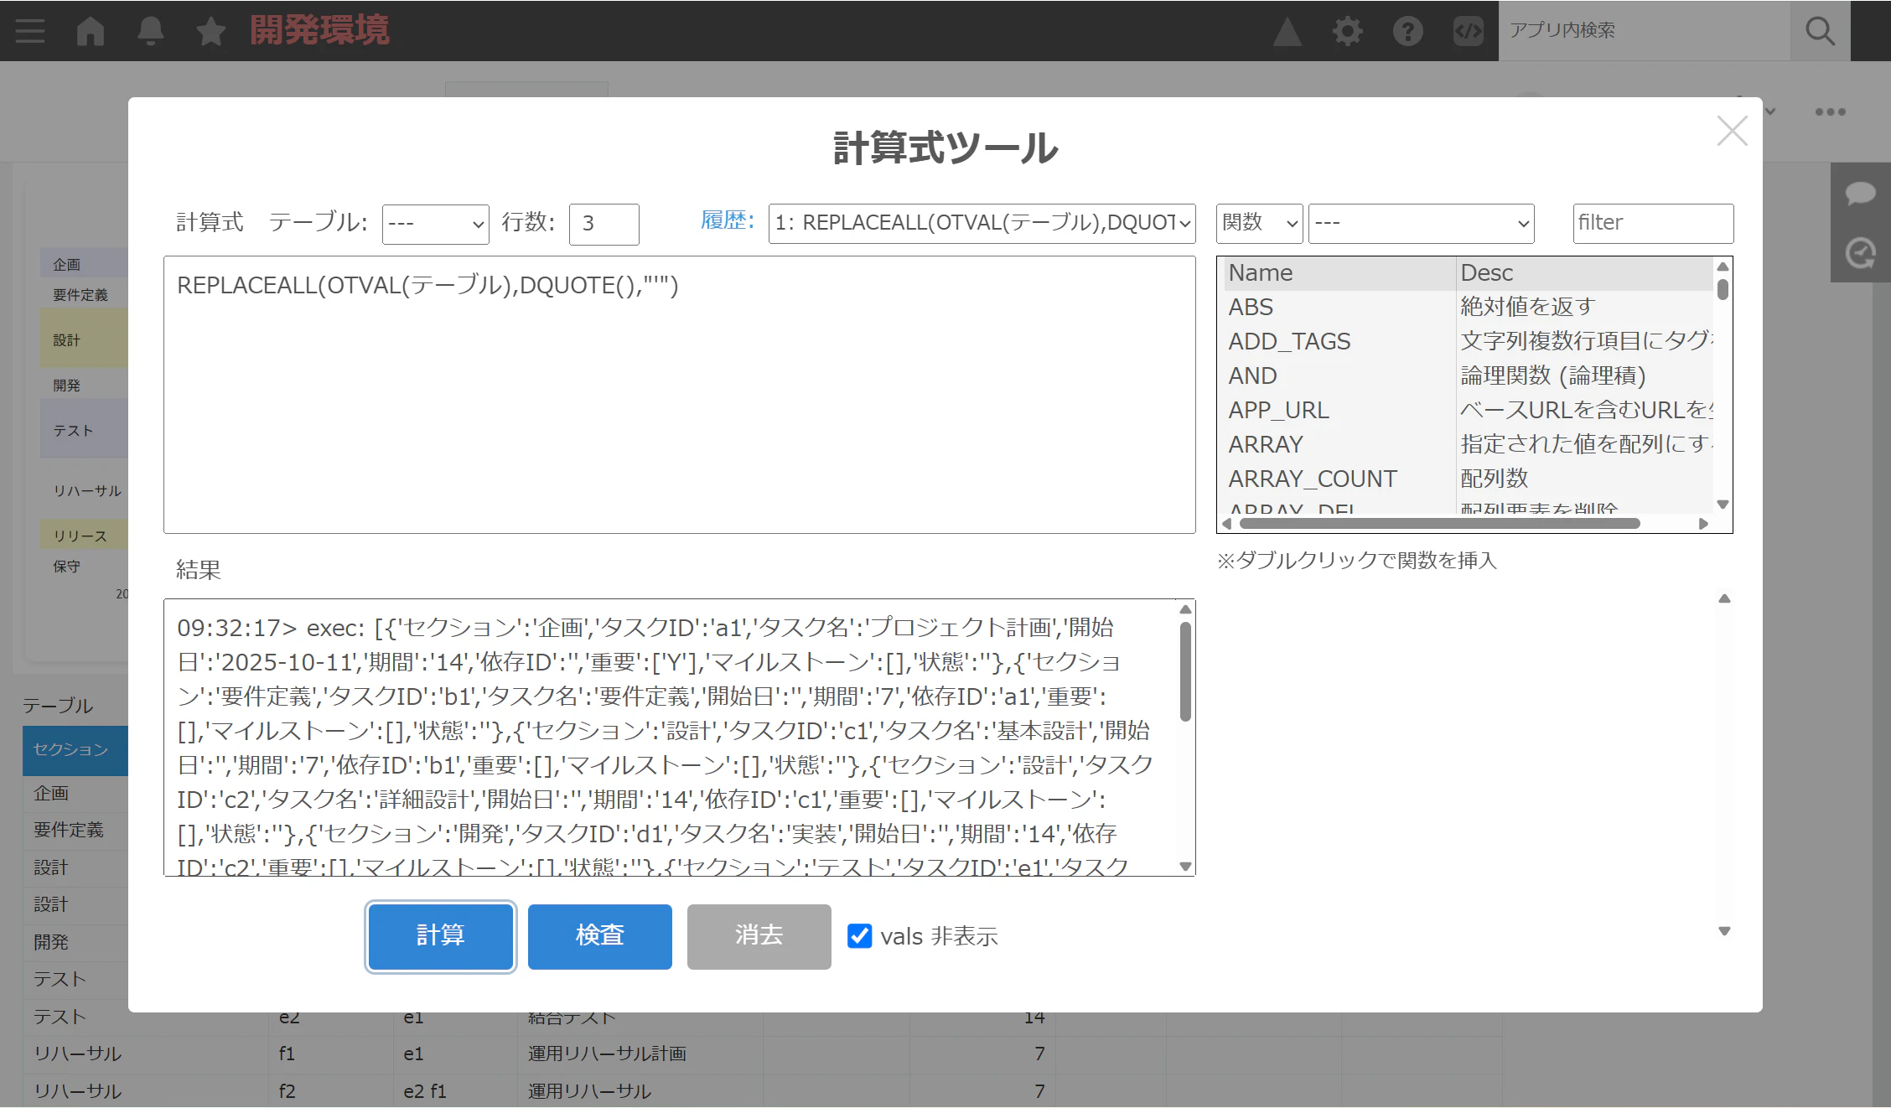This screenshot has height=1108, width=1891.
Task: Open the 関数 type dropdown
Action: tap(1259, 224)
